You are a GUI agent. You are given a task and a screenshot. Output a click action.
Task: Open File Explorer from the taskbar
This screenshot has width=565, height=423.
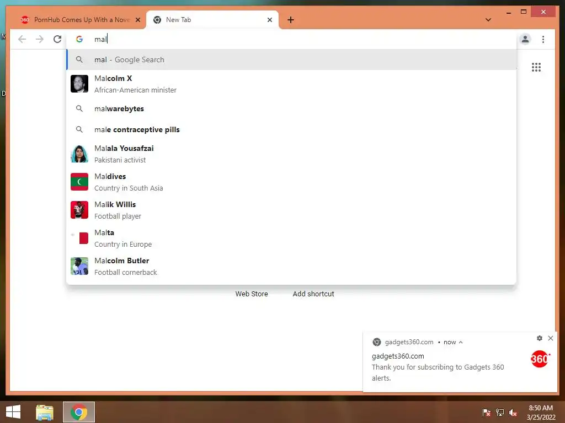pos(45,412)
